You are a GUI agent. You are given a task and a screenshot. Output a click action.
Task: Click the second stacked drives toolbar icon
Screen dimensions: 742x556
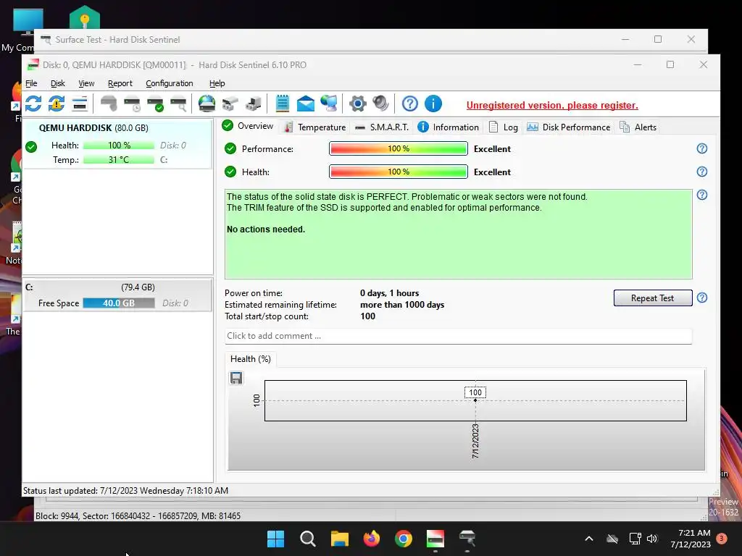click(x=253, y=104)
